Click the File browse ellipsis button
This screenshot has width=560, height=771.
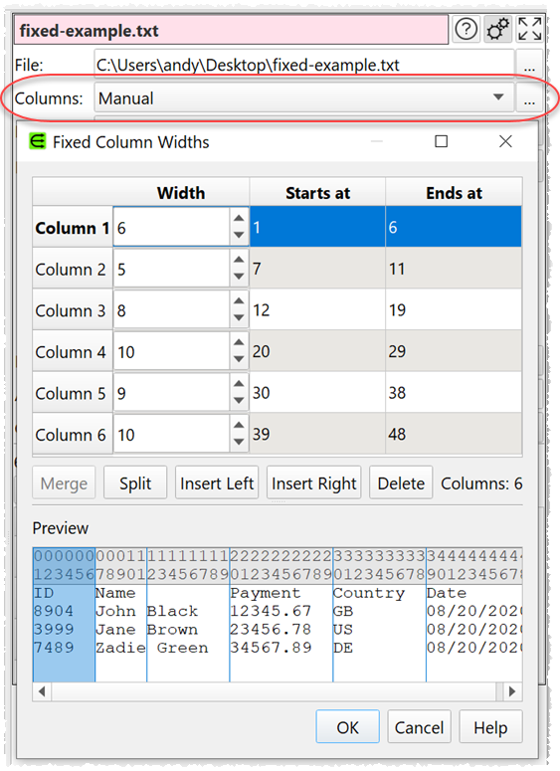click(529, 66)
